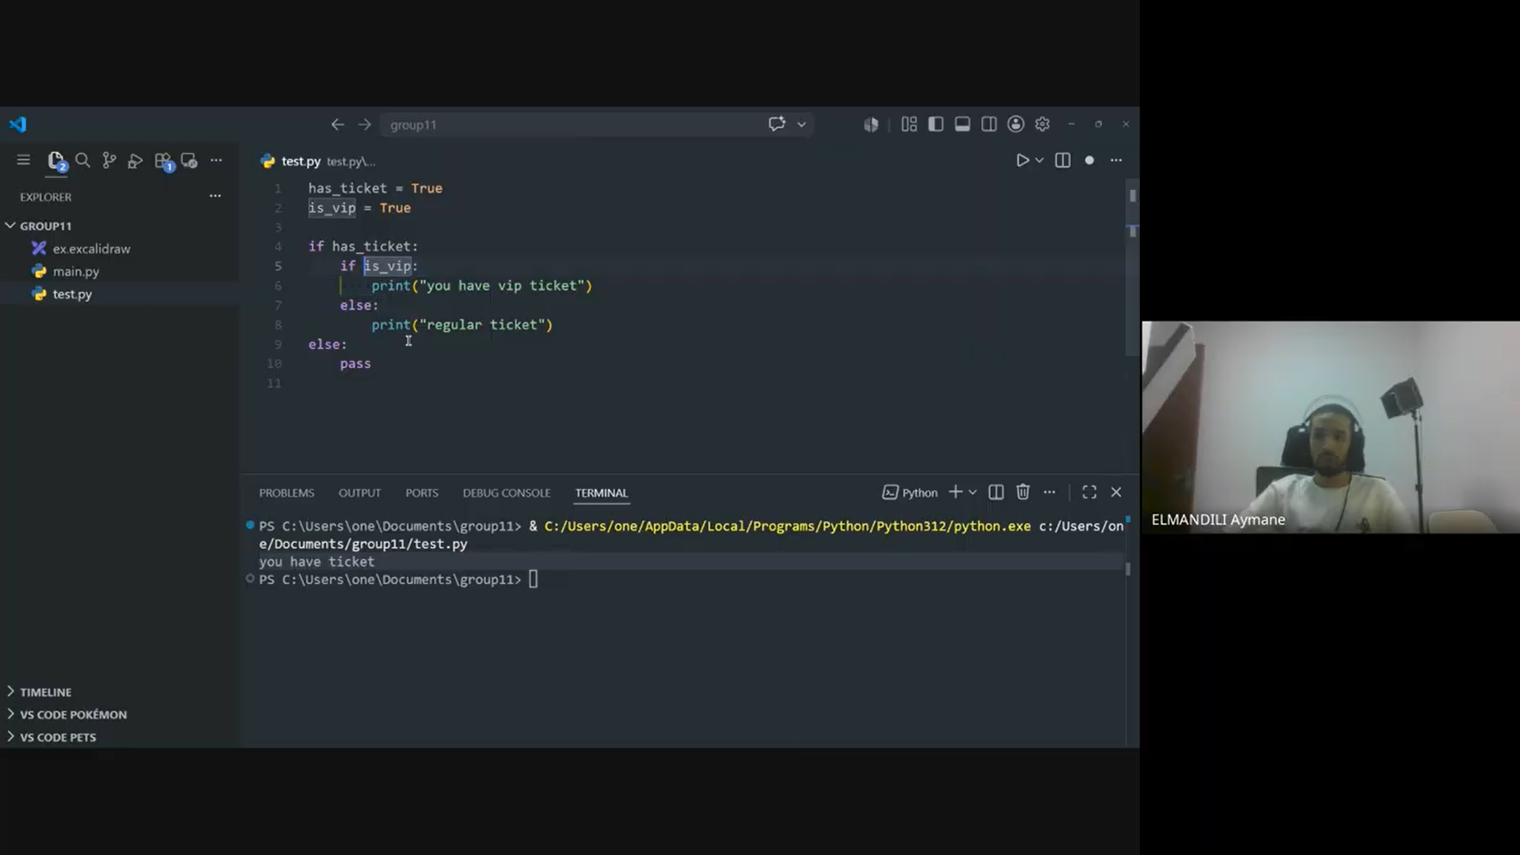Open chat dropdown arrow beside Copilot icon
1520x855 pixels.
(801, 125)
